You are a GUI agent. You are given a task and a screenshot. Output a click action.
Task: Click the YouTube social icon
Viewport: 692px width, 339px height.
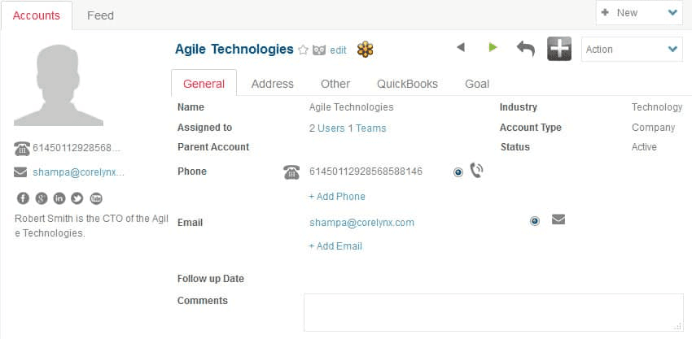[96, 198]
